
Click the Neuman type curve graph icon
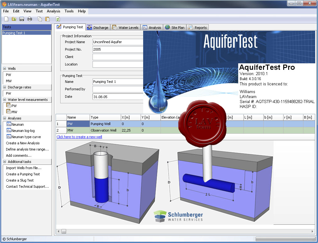[x=9, y=136]
